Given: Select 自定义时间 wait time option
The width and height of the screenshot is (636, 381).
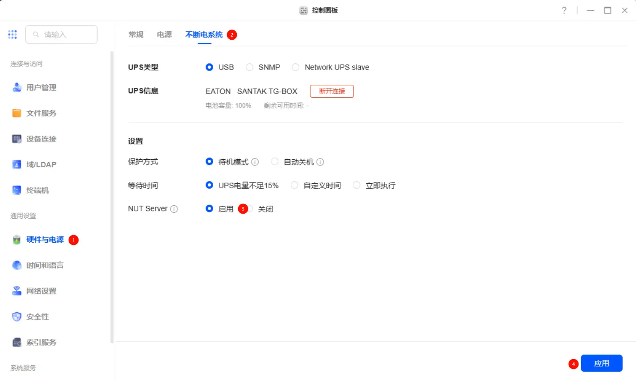Looking at the screenshot, I should point(294,185).
